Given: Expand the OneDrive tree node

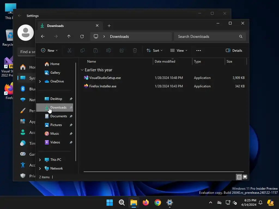Looking at the screenshot, I should [40, 81].
